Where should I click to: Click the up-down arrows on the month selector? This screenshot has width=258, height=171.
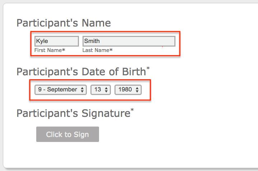(82, 90)
